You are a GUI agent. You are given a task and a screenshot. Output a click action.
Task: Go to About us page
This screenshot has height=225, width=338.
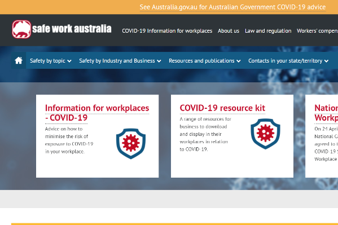tap(229, 31)
